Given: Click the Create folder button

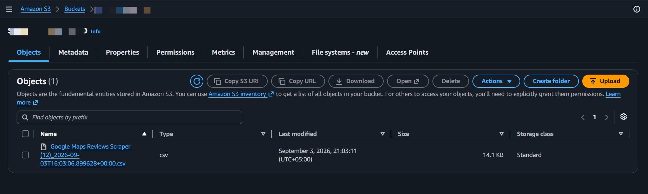Looking at the screenshot, I should (551, 81).
